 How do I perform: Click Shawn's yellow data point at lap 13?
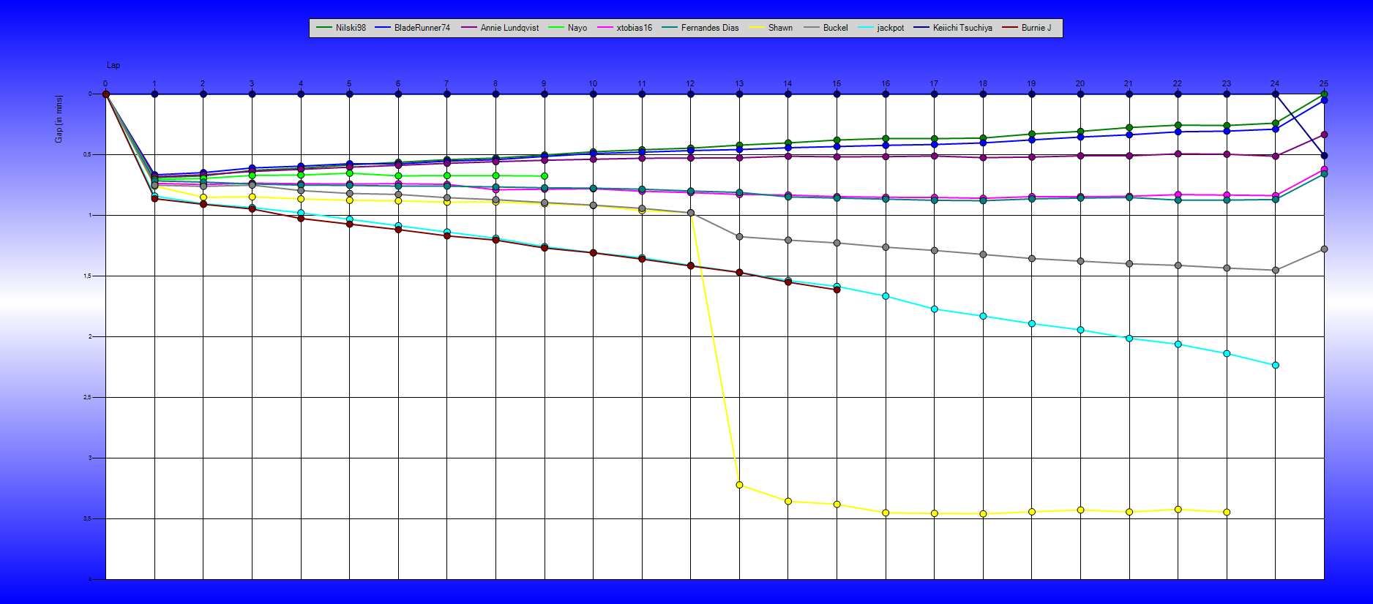[739, 485]
